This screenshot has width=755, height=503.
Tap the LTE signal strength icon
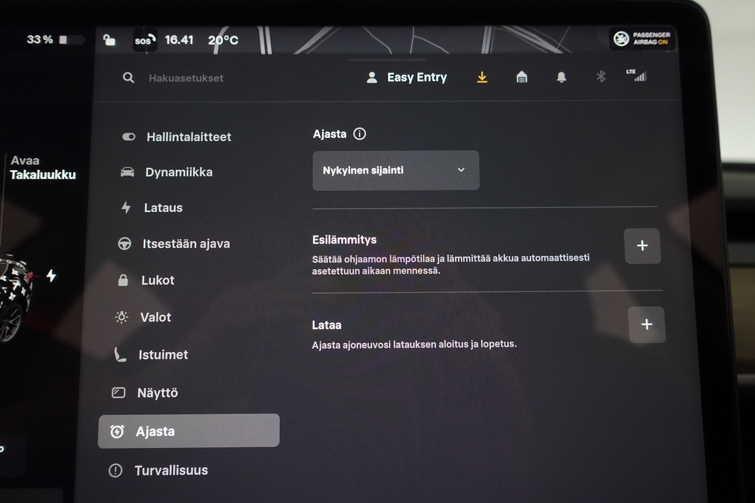click(x=637, y=75)
